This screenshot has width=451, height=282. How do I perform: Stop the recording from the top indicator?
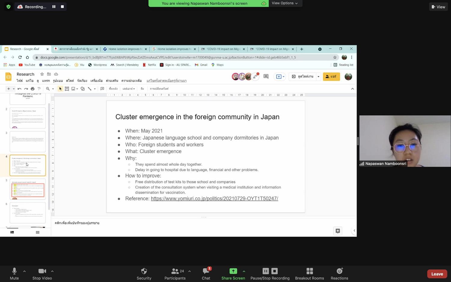tap(62, 7)
